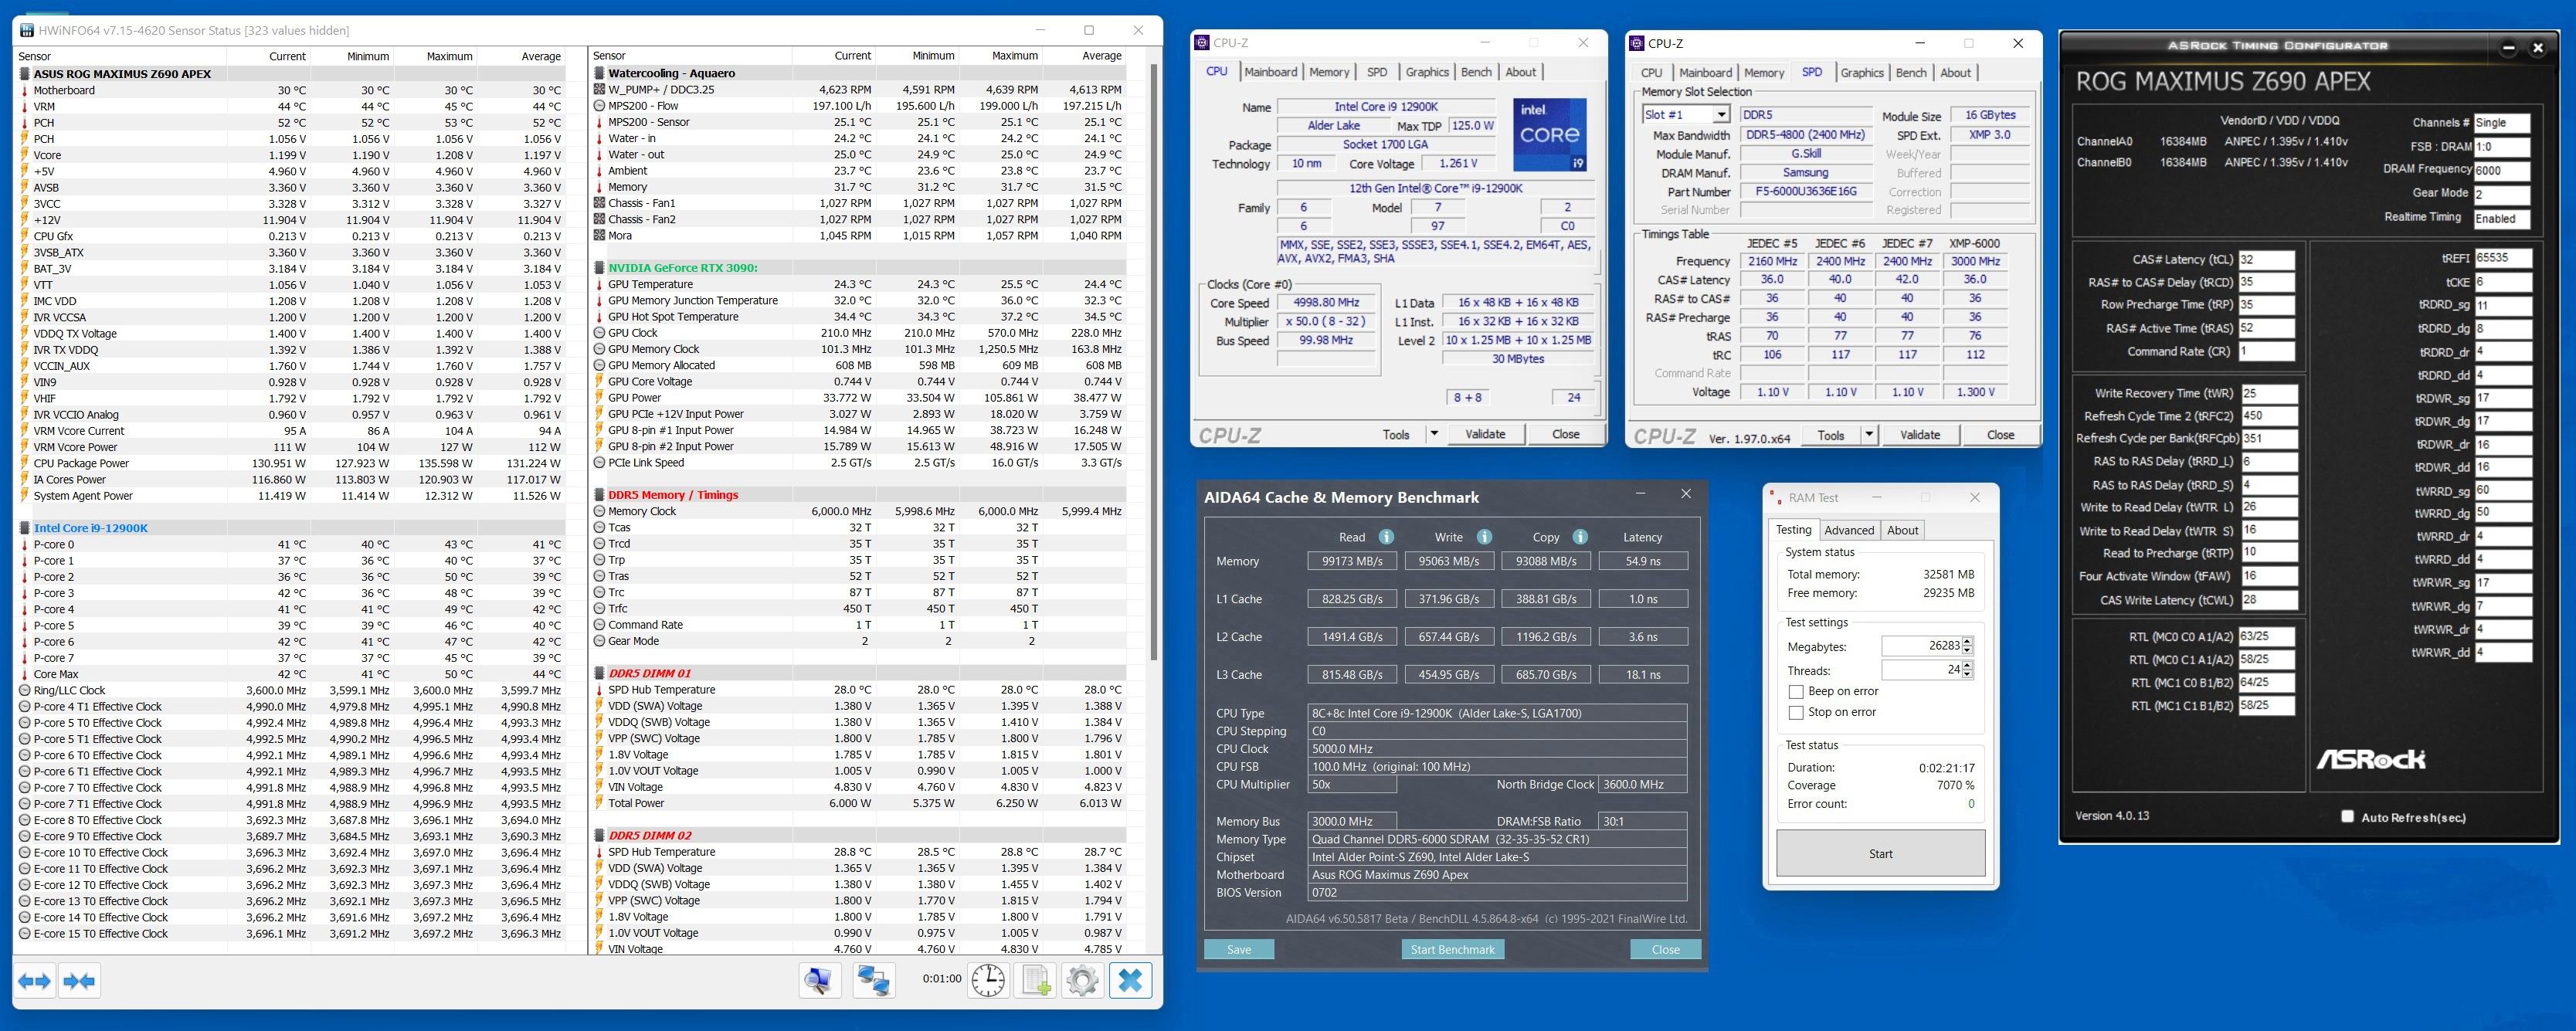This screenshot has height=1031, width=2576.
Task: Click the networked computers icon in HWiNFO toolbar
Action: (873, 981)
